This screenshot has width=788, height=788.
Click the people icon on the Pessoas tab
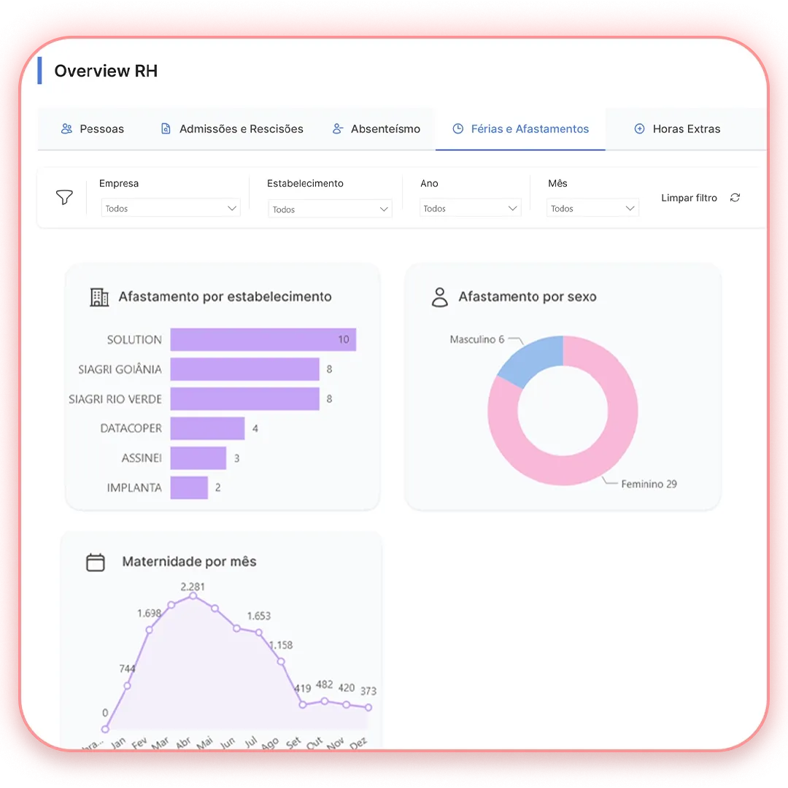pos(66,128)
